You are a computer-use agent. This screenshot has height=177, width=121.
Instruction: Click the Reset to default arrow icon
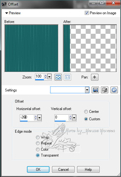pos(114,90)
